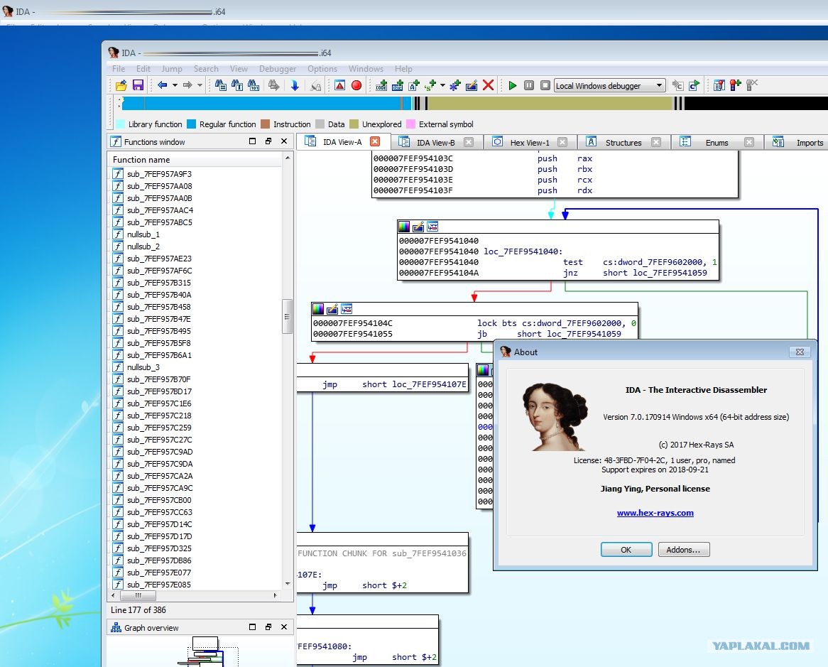The height and width of the screenshot is (667, 828).
Task: Select sub_7FEF957E085 in the functions list
Action: point(159,585)
